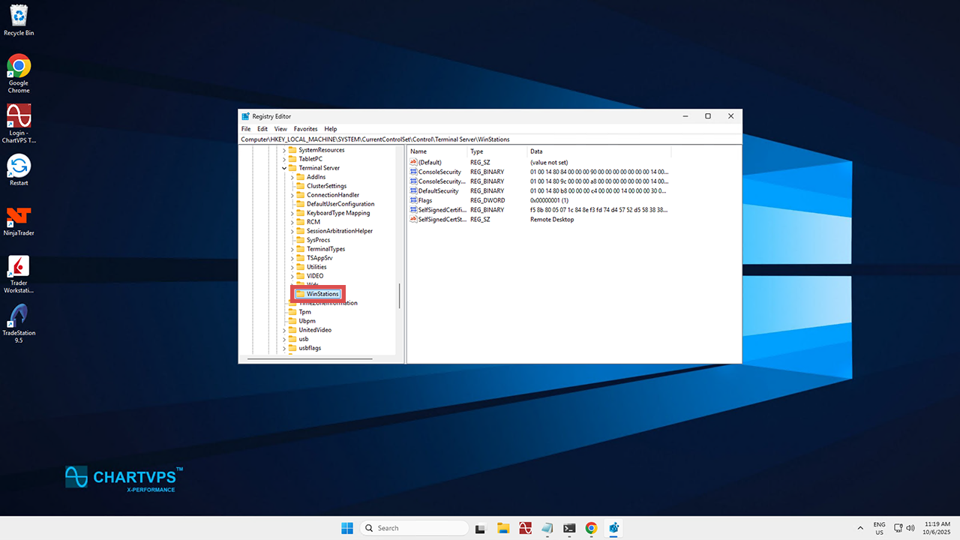This screenshot has height=540, width=960.
Task: Open the Favorites menu
Action: [305, 129]
